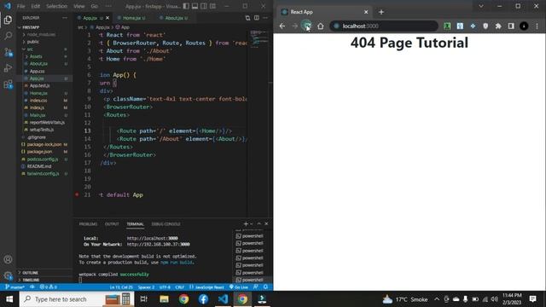Open the Run and Debug view
This screenshot has width=546, height=307.
[x=8, y=68]
